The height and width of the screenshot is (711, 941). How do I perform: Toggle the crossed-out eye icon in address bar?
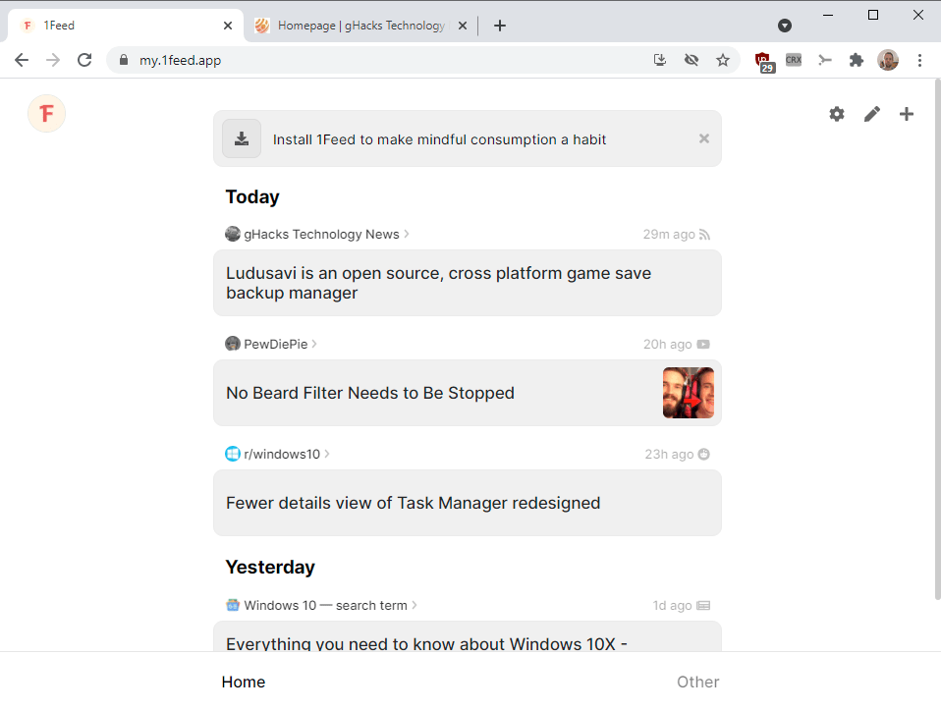pyautogui.click(x=692, y=60)
